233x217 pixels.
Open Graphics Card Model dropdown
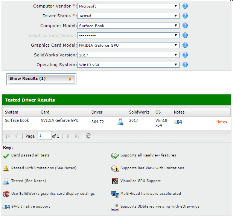(128, 45)
